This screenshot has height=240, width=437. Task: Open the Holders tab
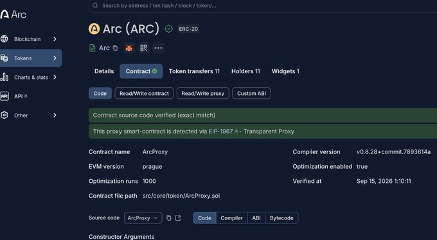[x=245, y=71]
